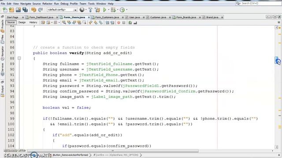Show the opened documents list dropdown

(275, 17)
